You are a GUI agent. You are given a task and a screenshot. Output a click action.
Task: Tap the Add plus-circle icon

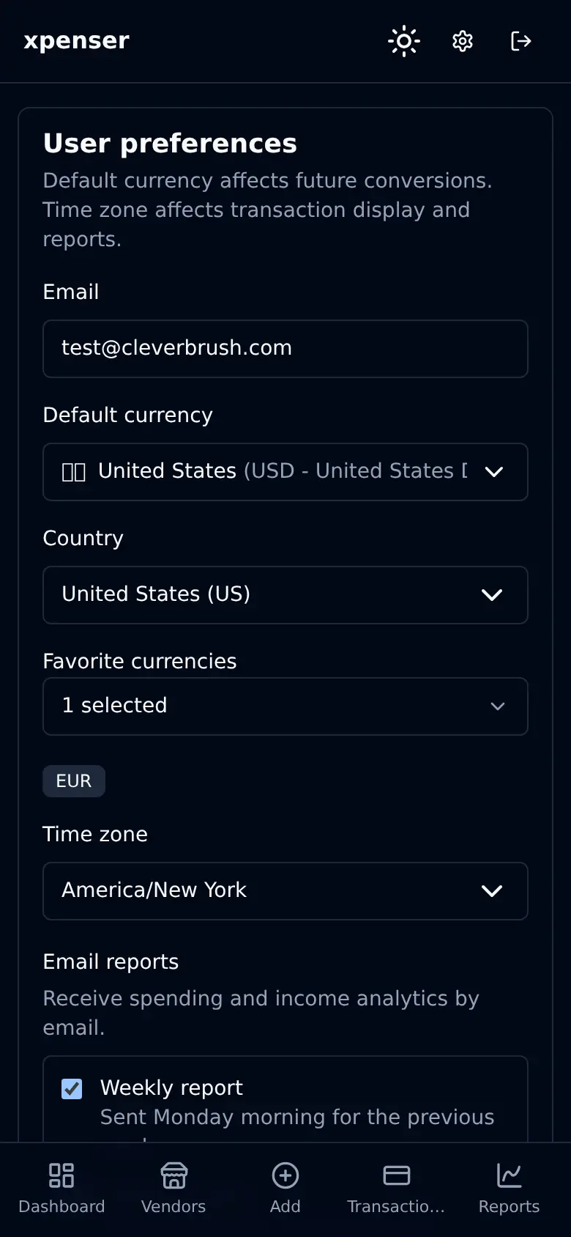tap(285, 1175)
